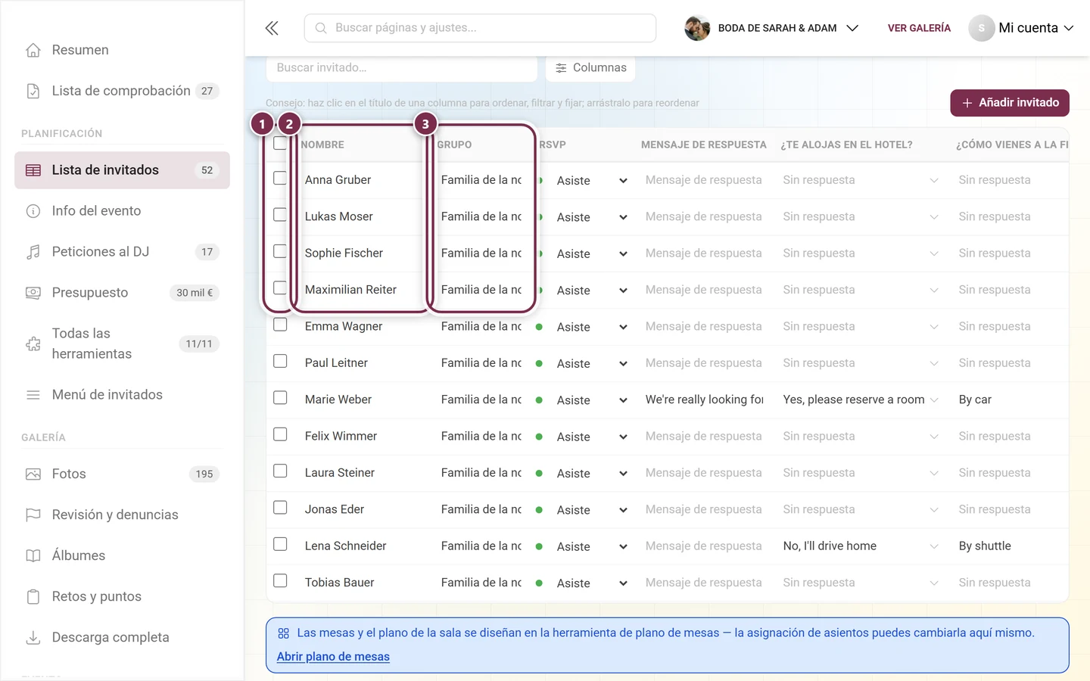
Task: Sort by the RSVP column header
Action: (x=553, y=145)
